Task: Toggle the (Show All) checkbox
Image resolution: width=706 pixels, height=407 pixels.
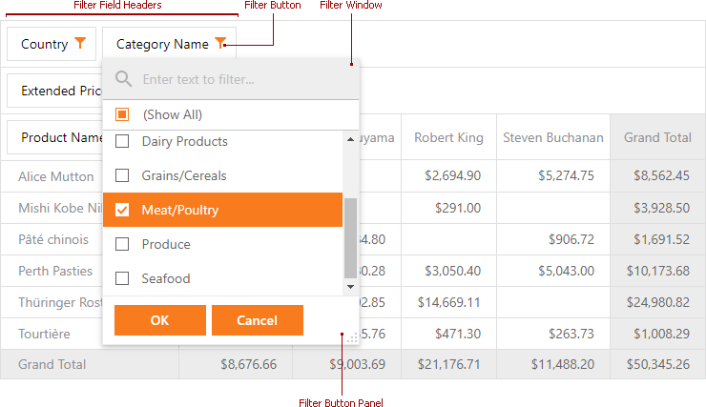Action: pyautogui.click(x=122, y=114)
